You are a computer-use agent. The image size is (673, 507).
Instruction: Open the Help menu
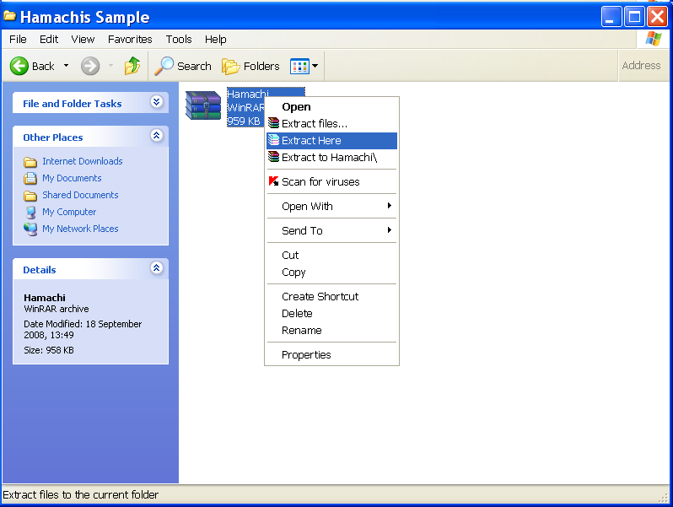pyautogui.click(x=215, y=39)
